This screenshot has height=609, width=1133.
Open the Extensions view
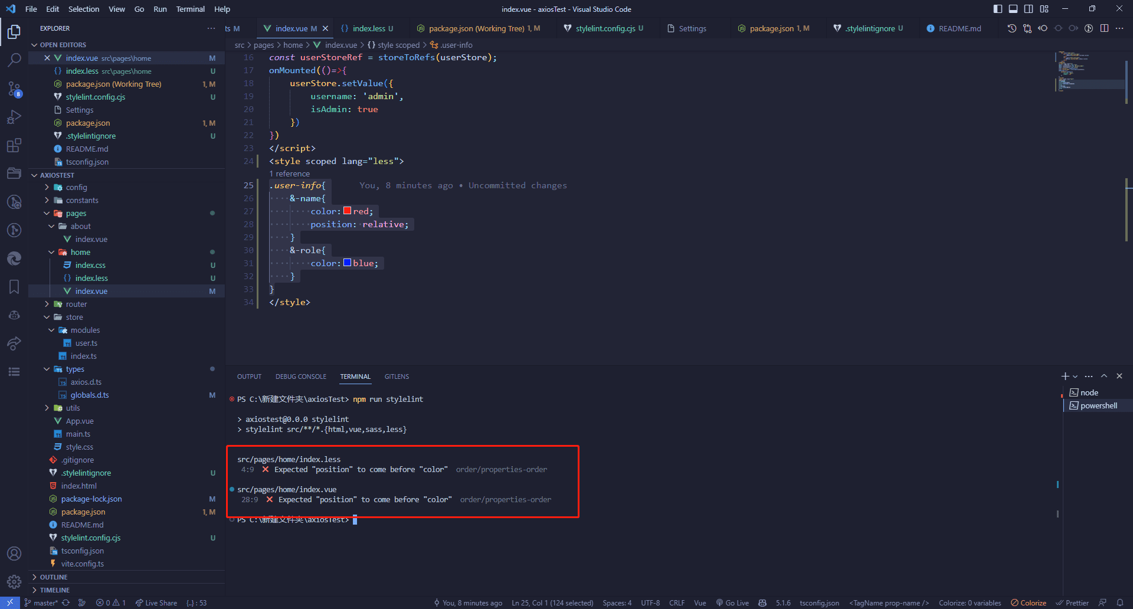click(14, 145)
